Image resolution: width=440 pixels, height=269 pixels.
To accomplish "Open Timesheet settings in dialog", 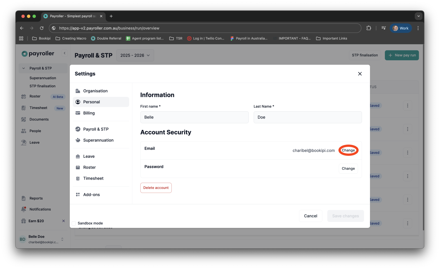I will (x=101, y=178).
